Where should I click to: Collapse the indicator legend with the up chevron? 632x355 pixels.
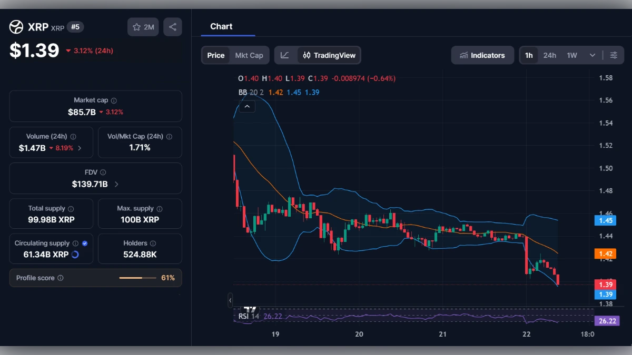pos(247,106)
